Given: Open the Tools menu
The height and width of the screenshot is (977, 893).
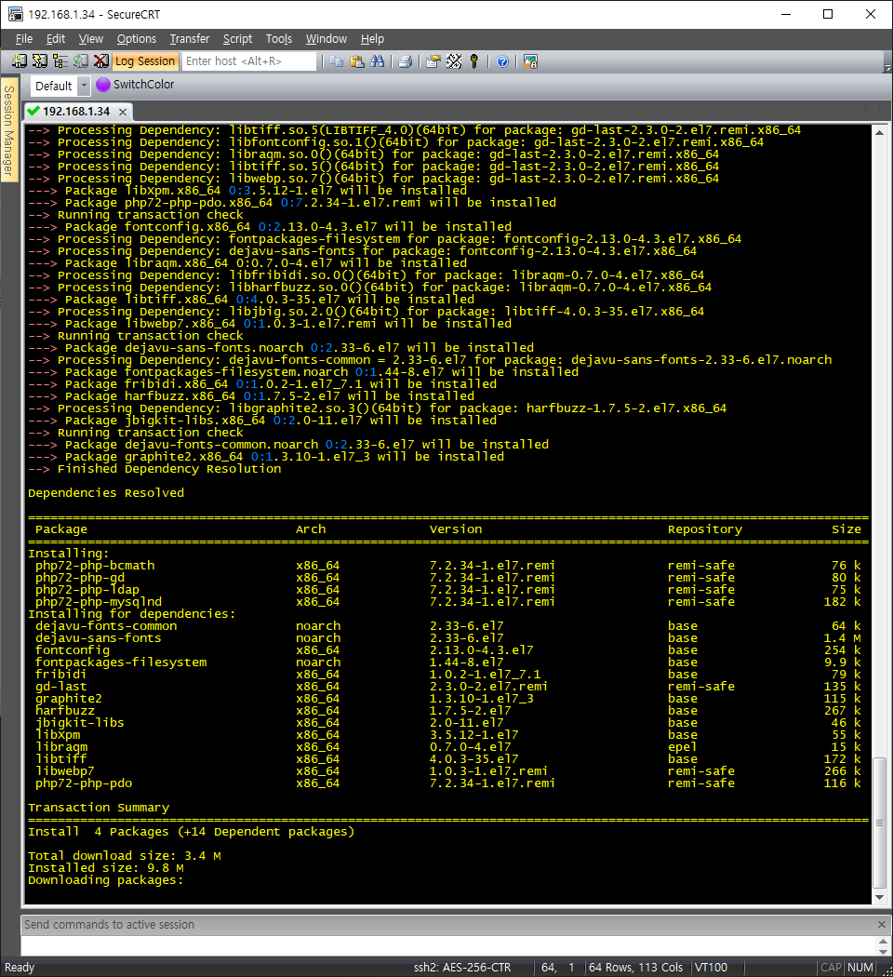Looking at the screenshot, I should point(279,39).
